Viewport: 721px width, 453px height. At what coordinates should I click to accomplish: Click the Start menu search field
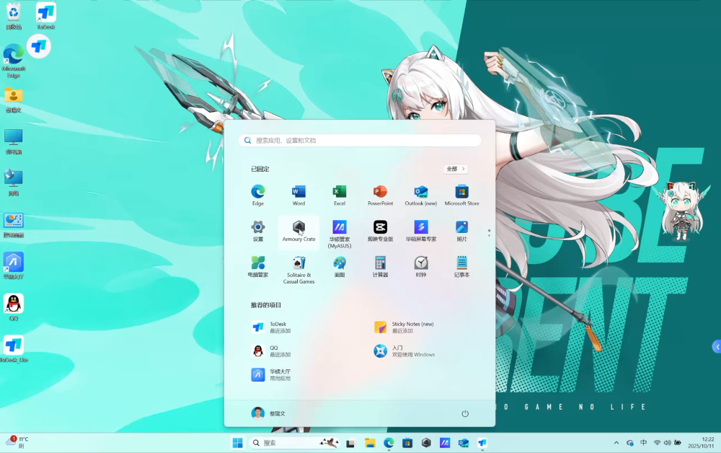360,141
